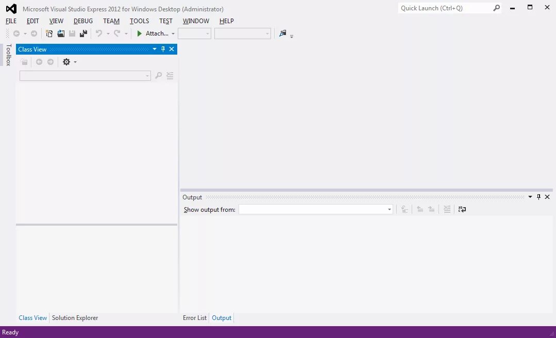Click the Quick Launch magnifier icon

click(496, 8)
